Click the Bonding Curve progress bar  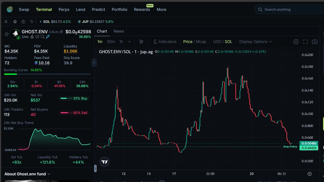click(x=48, y=74)
